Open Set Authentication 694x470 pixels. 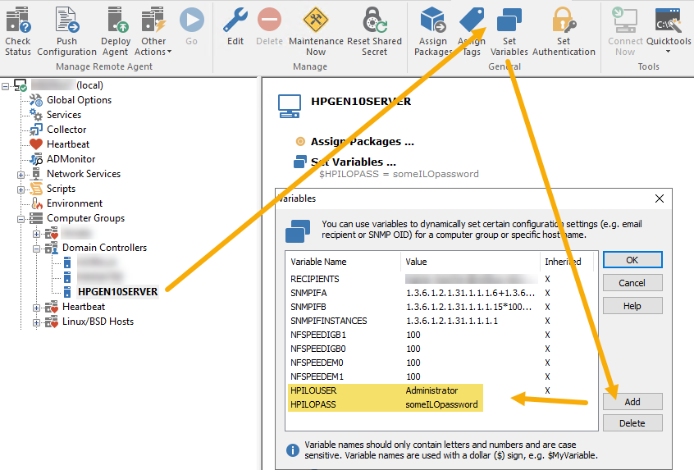coord(564,31)
